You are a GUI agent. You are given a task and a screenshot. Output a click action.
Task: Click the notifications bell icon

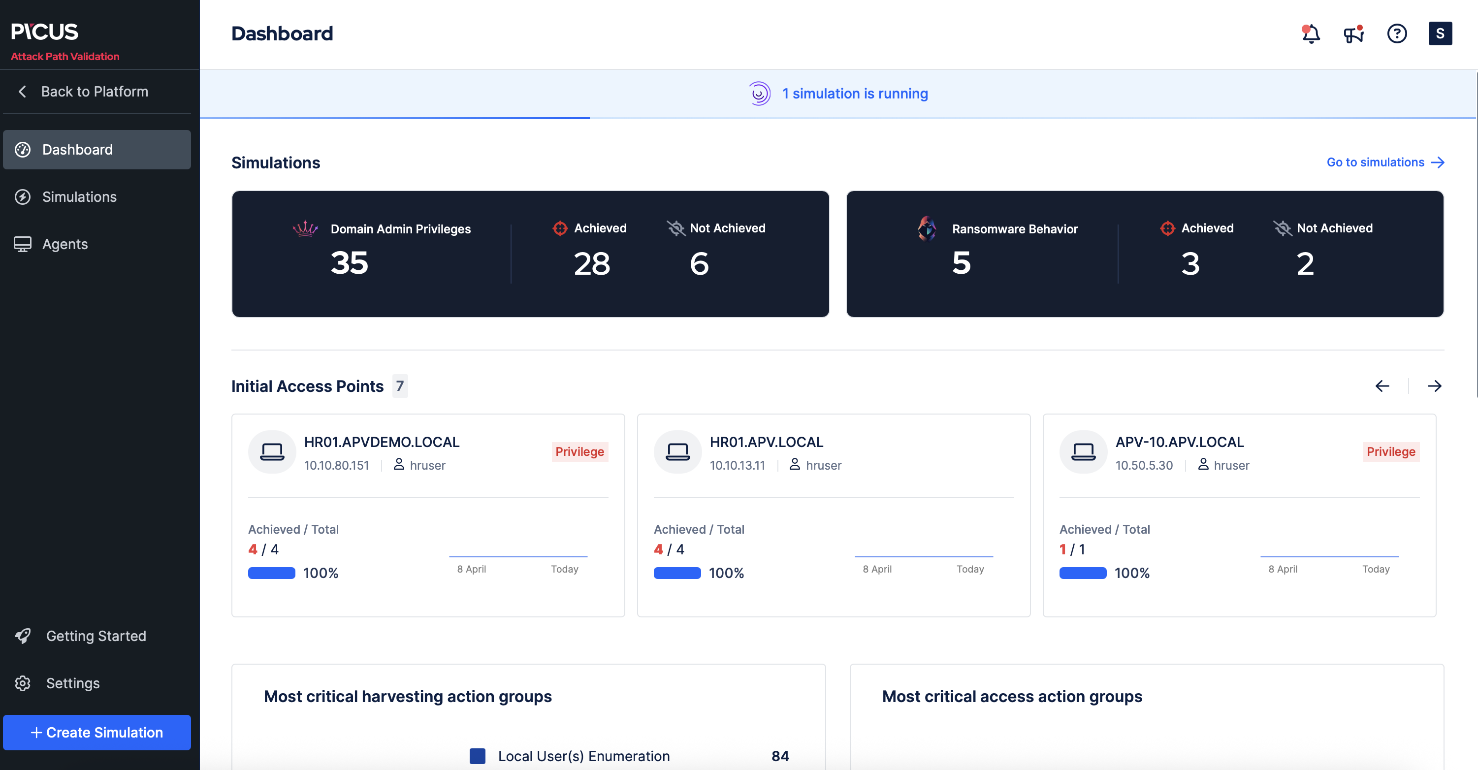click(x=1311, y=34)
